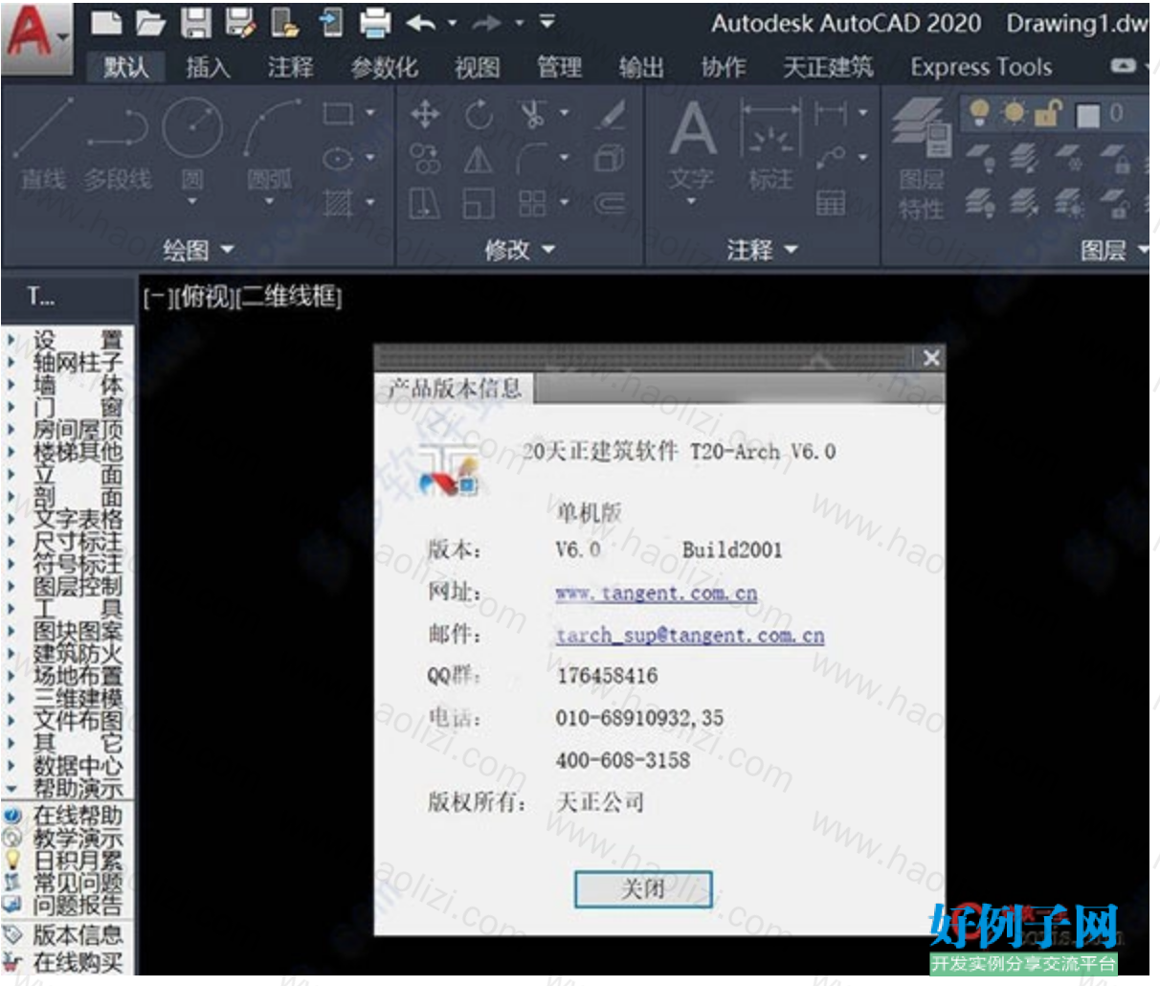Open Layer Properties (图层特性)
This screenshot has height=986, width=1160.
pos(921,158)
